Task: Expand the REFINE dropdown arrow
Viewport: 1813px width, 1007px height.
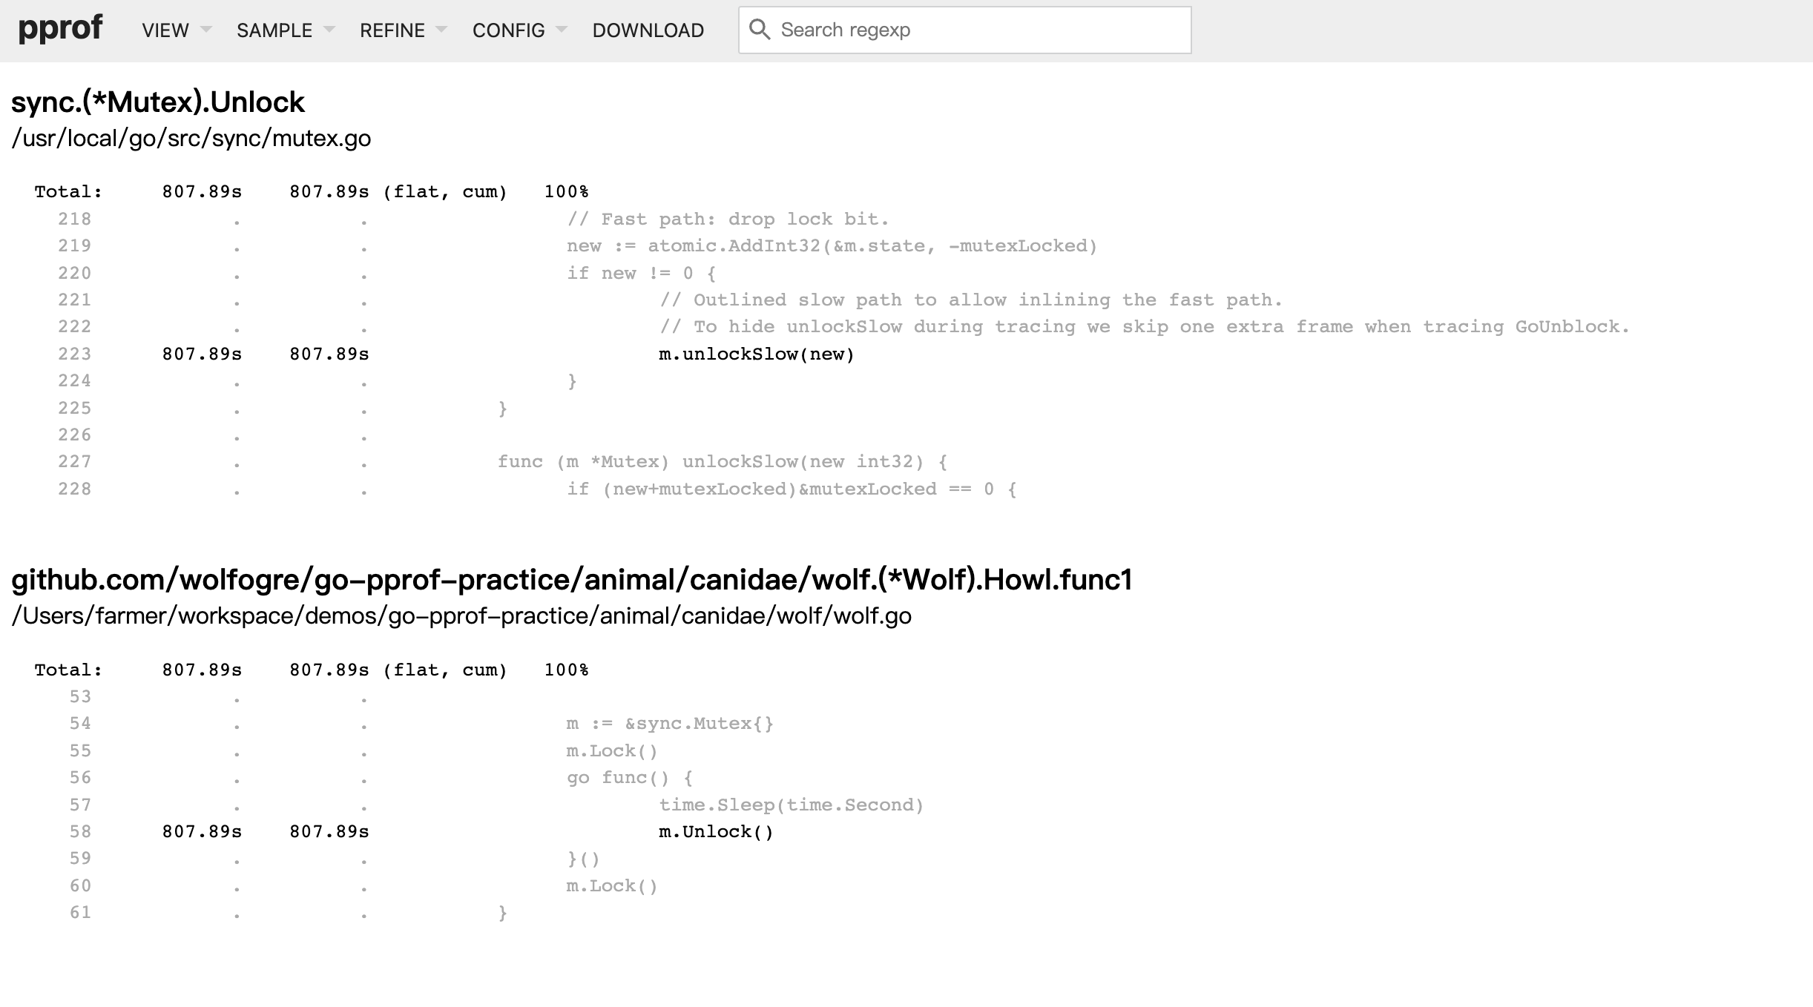Action: click(441, 30)
